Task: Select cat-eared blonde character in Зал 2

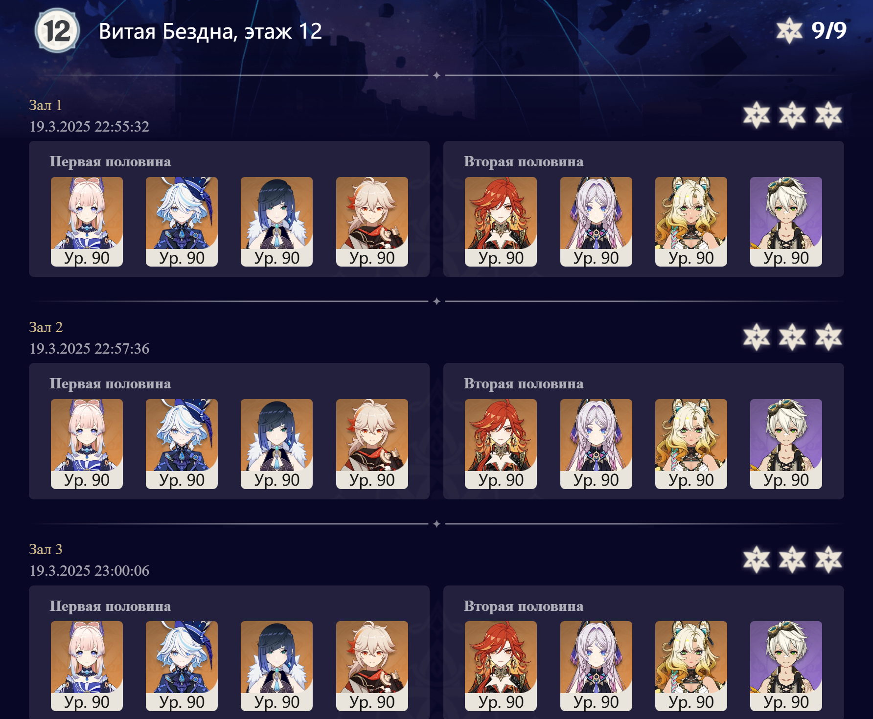Action: point(691,444)
